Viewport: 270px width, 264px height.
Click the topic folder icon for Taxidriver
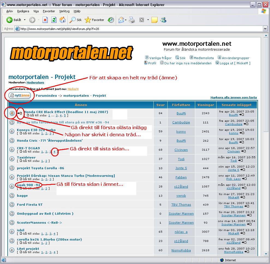click(12, 159)
